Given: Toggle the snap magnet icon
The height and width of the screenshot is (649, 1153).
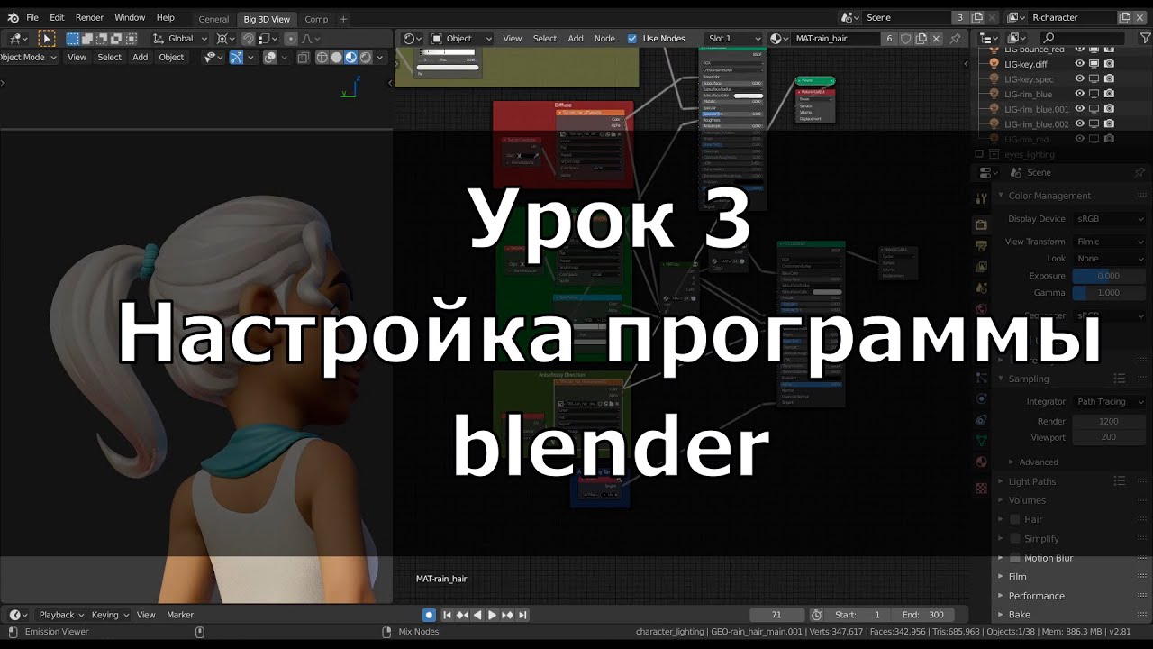Looking at the screenshot, I should pos(249,38).
